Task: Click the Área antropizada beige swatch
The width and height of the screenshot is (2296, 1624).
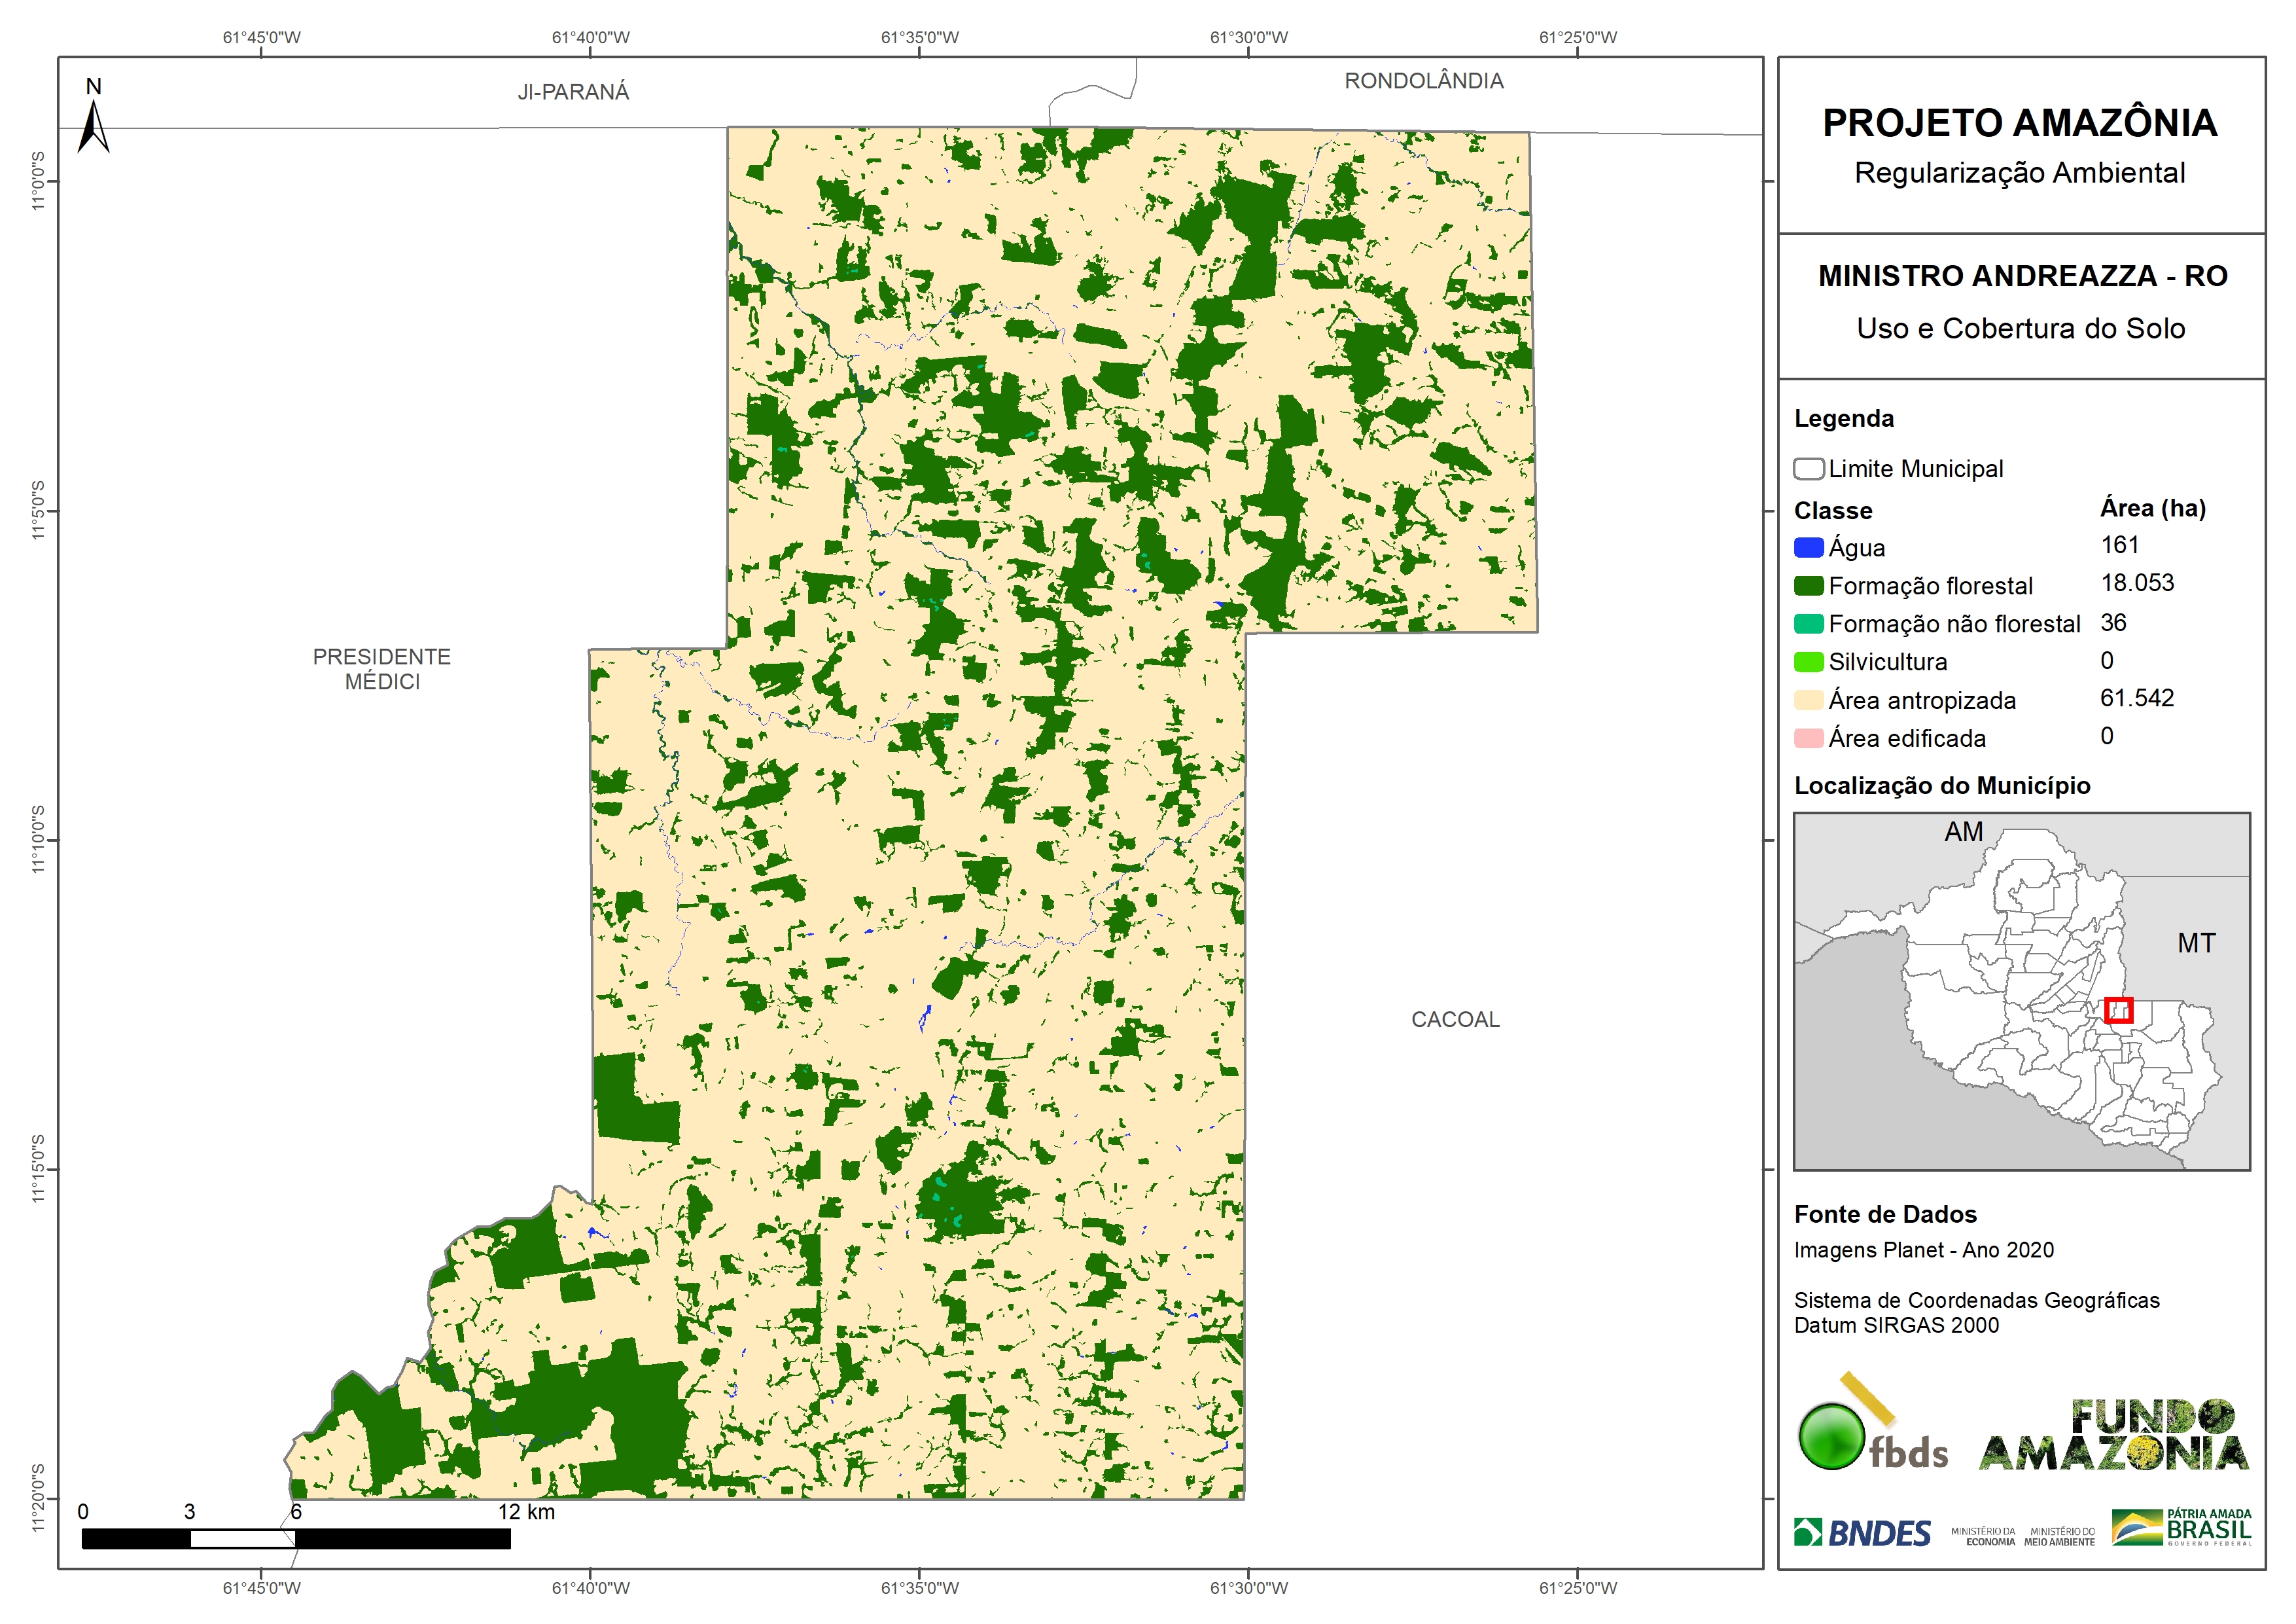Action: pos(1808,700)
